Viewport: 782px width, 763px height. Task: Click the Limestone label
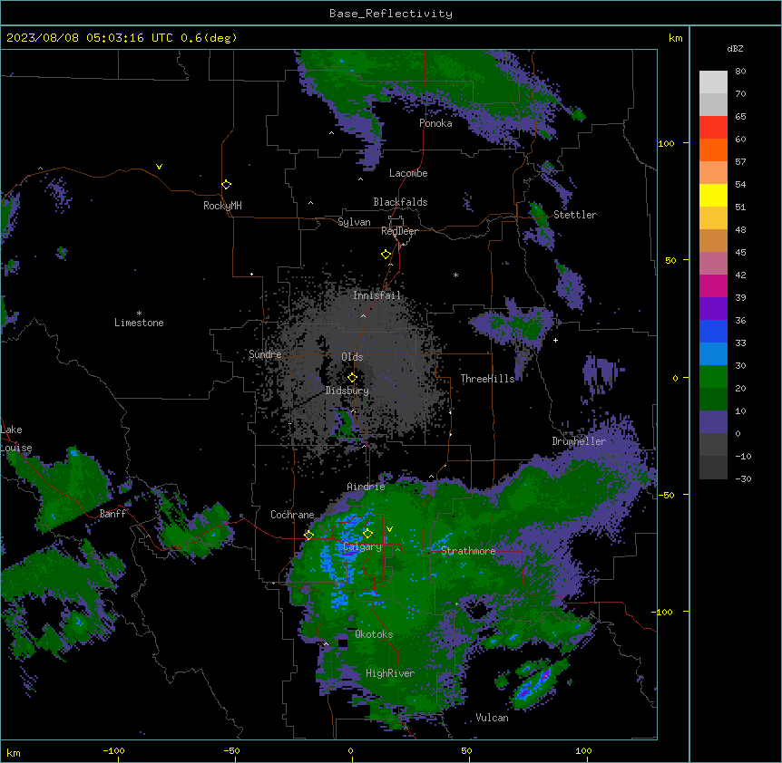[x=139, y=323]
